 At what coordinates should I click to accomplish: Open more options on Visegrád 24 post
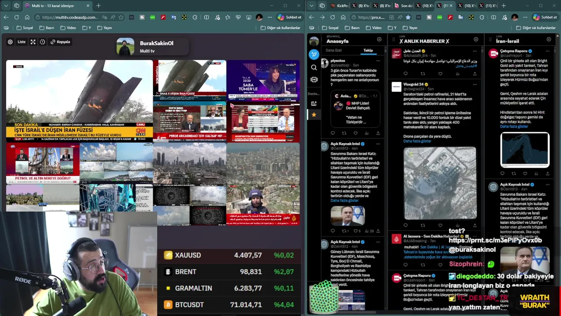(475, 84)
